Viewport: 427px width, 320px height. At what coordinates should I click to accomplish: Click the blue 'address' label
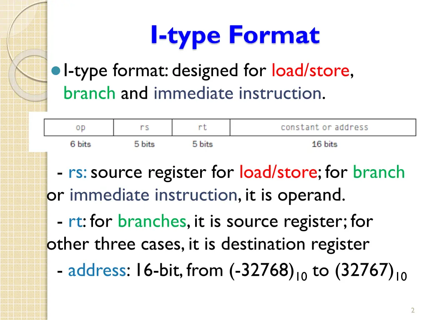97,270
